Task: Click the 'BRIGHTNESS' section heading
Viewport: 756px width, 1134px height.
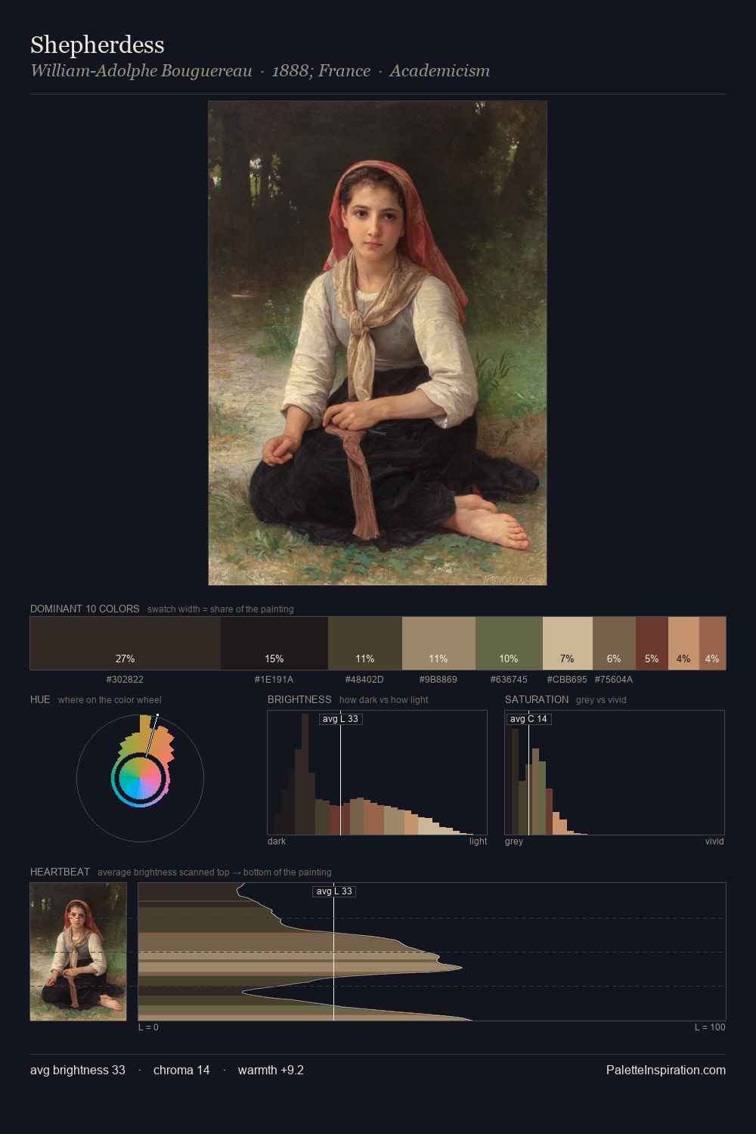Action: [299, 699]
